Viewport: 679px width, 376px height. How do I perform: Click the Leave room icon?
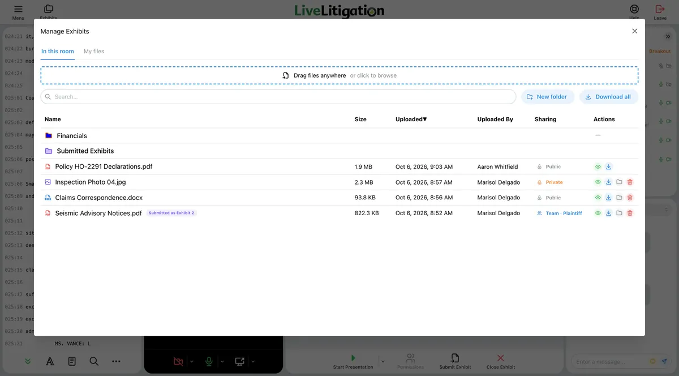click(x=660, y=9)
